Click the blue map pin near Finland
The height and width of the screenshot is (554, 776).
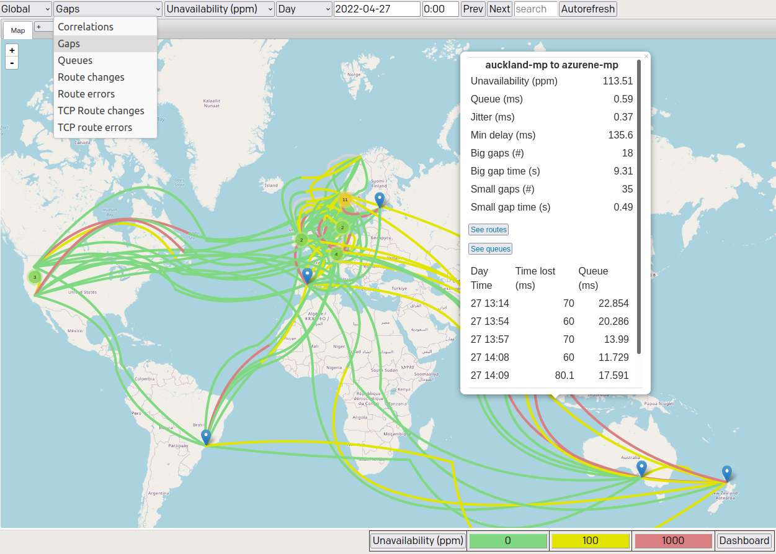pos(380,200)
